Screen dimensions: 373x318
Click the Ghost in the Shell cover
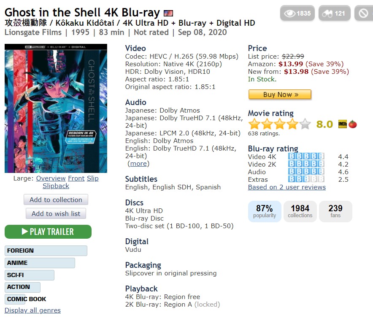[56, 108]
